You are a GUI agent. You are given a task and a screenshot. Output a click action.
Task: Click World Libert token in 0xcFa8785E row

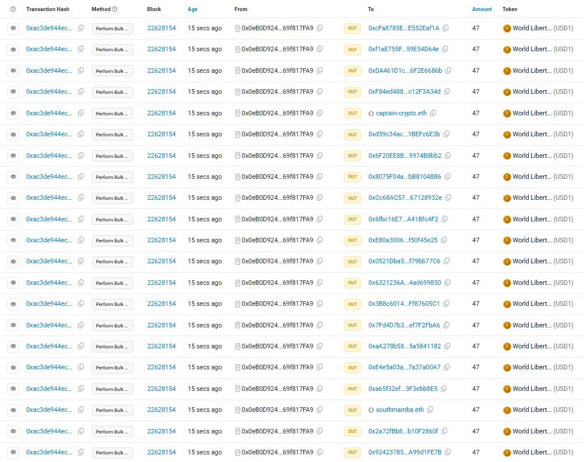(532, 28)
